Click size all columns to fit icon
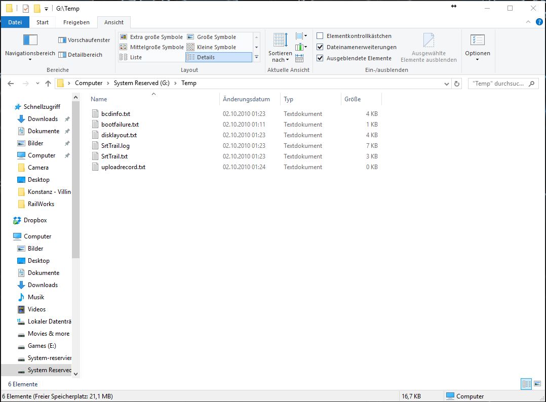The image size is (546, 402). tap(299, 58)
